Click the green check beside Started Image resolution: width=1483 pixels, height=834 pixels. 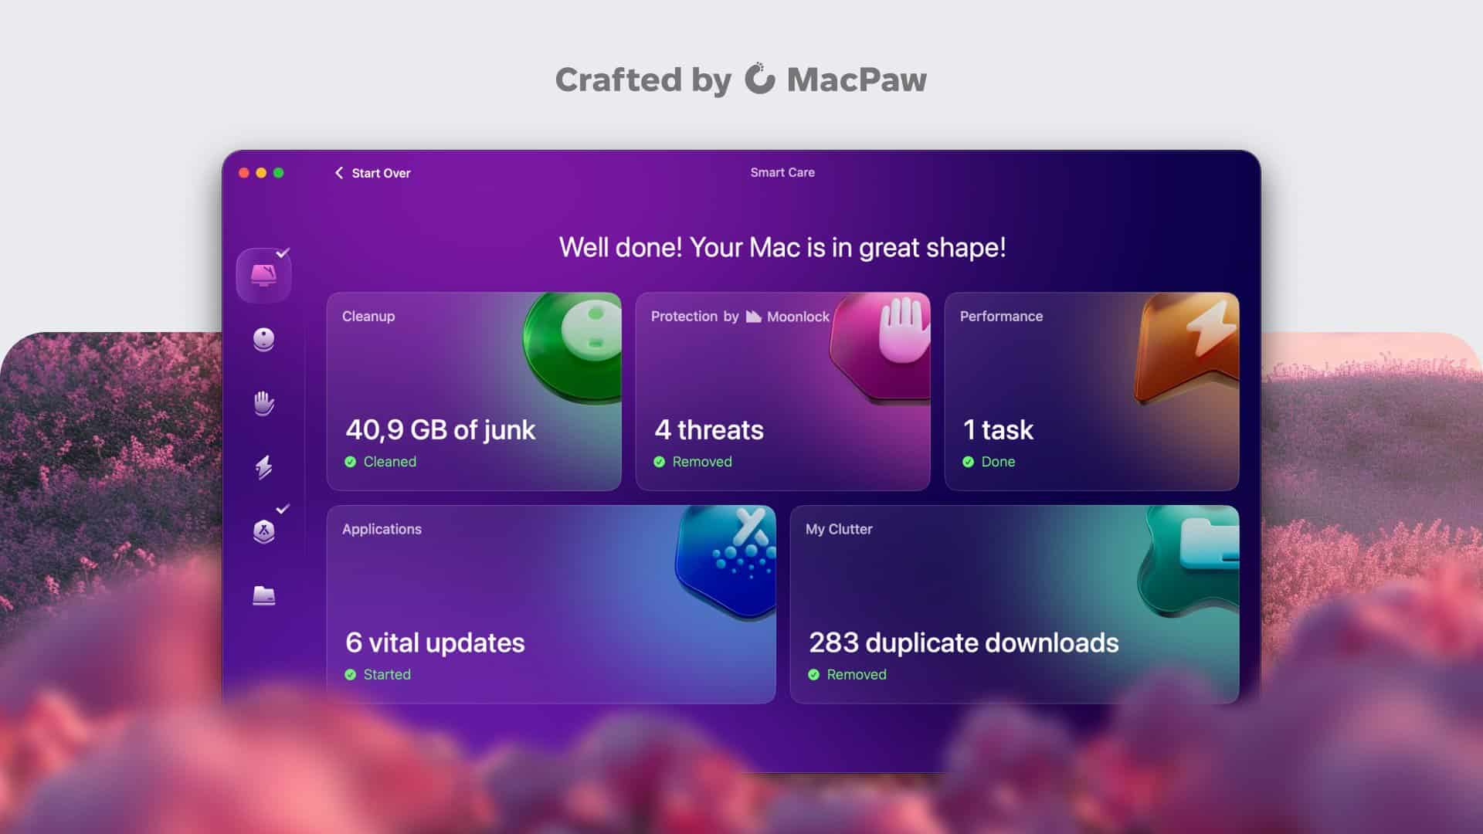(x=350, y=675)
